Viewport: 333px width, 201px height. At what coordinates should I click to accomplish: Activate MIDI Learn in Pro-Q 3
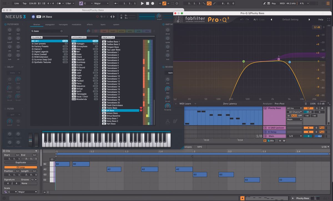(185, 104)
